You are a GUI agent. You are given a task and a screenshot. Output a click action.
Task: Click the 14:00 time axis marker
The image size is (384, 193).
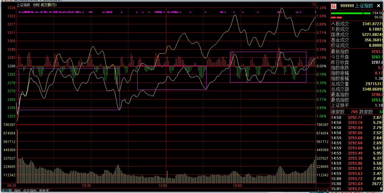(237, 186)
